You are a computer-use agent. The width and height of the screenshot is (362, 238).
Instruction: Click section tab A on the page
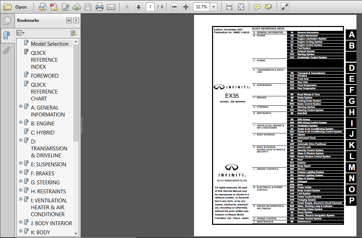click(x=351, y=35)
